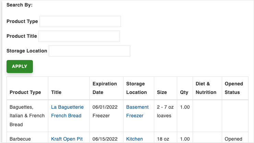This screenshot has height=143, width=254.
Task: Follow the Kitchen storage location link
Action: coord(134,139)
